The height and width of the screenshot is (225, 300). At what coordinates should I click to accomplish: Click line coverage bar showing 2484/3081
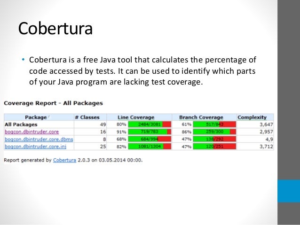click(x=150, y=124)
